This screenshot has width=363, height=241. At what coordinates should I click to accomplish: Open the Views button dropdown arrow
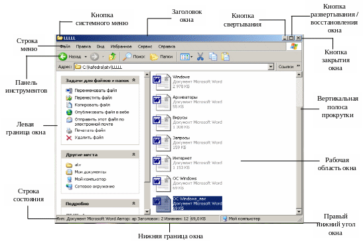pyautogui.click(x=192, y=57)
